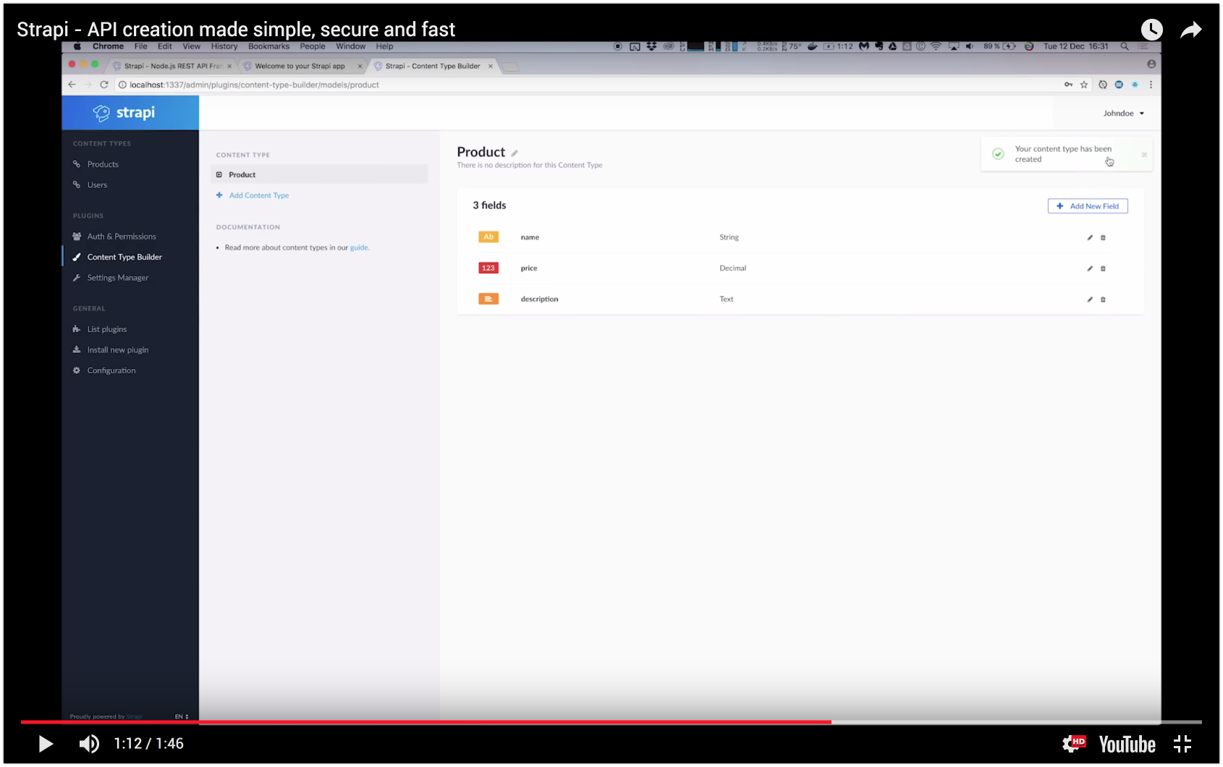Open YouTube settings gear icon

[x=1074, y=744]
